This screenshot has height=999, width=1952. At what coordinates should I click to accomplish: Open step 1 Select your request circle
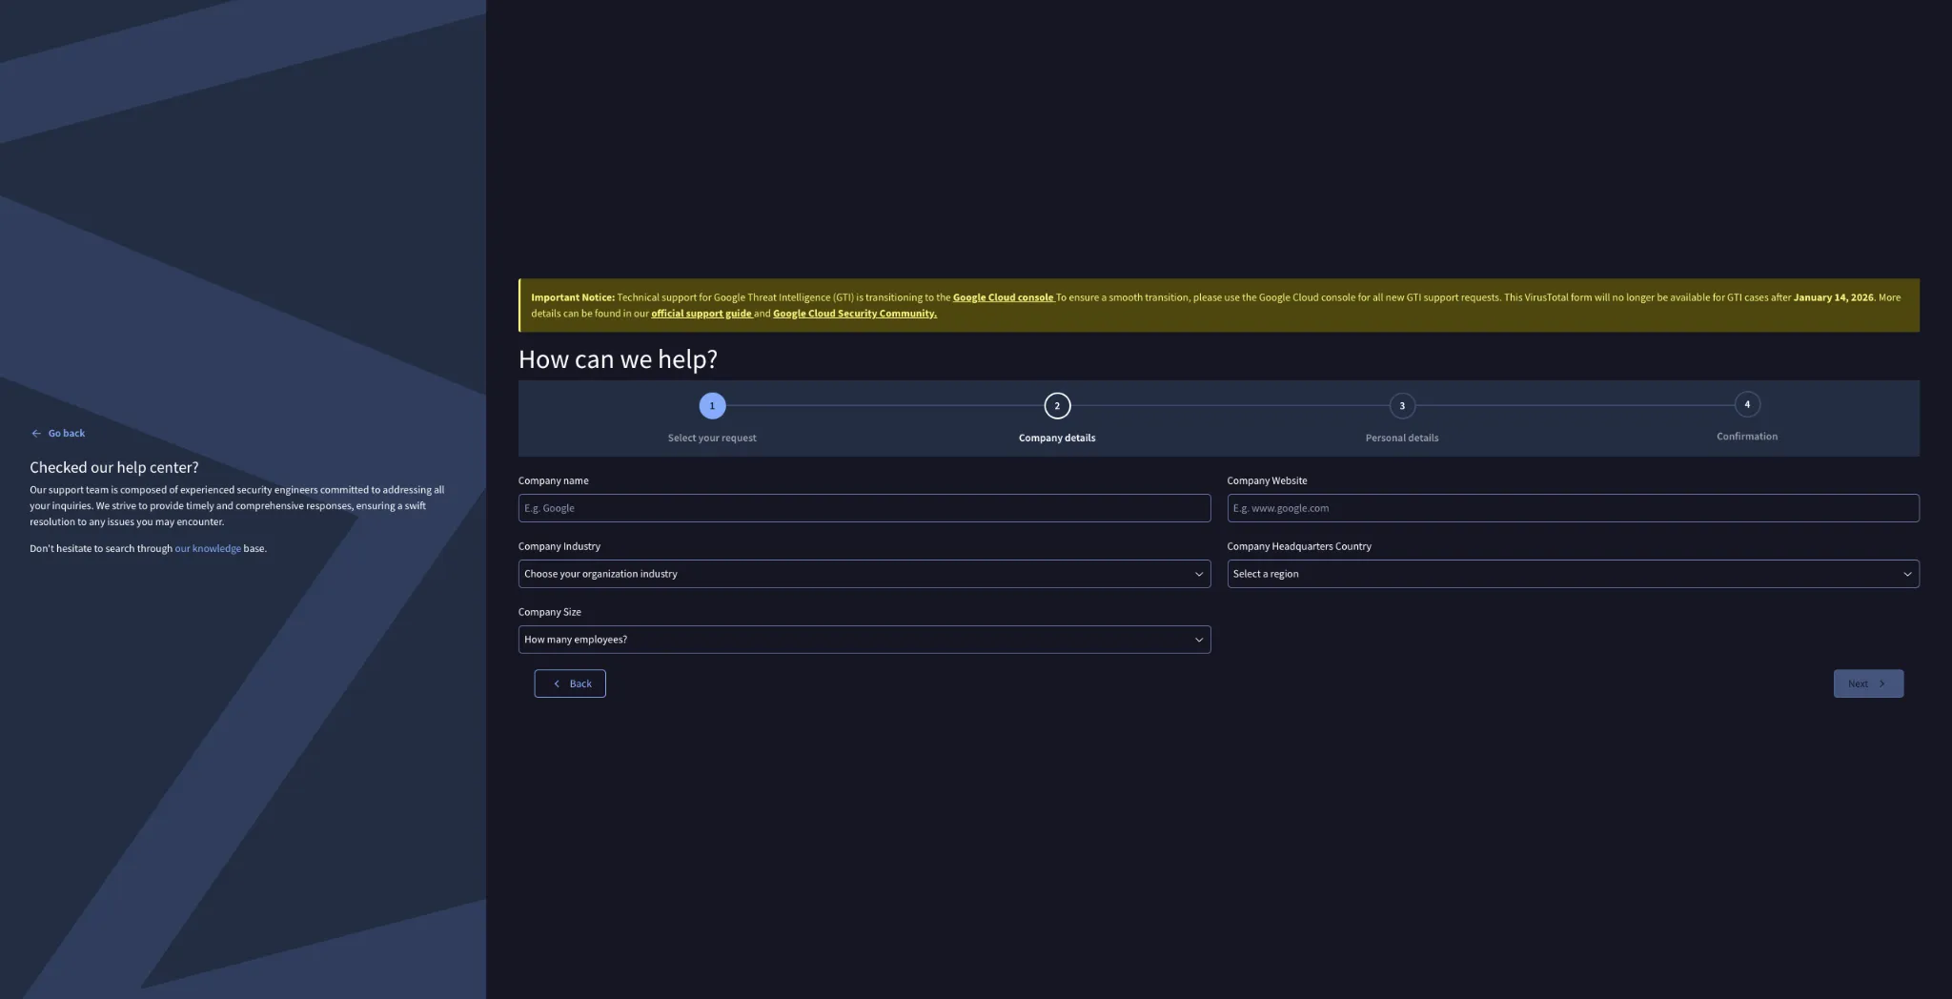pos(712,406)
